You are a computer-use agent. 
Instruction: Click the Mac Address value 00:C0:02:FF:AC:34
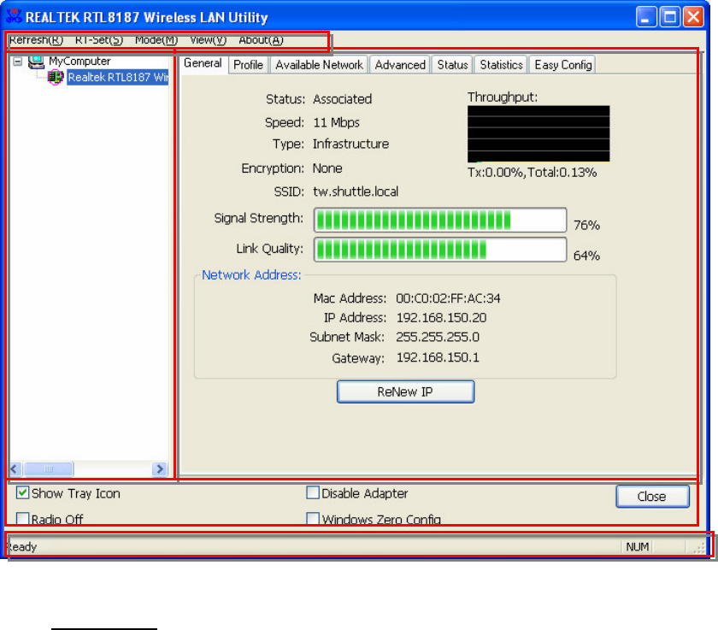[x=448, y=298]
